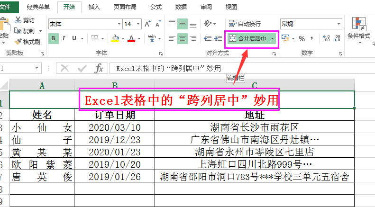Screen dimensions: 375x207
Task: Toggle center horizontal alignment
Action: click(x=183, y=38)
